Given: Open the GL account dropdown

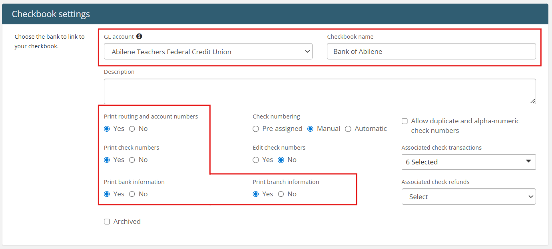Looking at the screenshot, I should coord(208,51).
